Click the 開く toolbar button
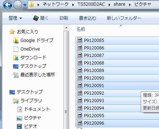 pos(41,18)
